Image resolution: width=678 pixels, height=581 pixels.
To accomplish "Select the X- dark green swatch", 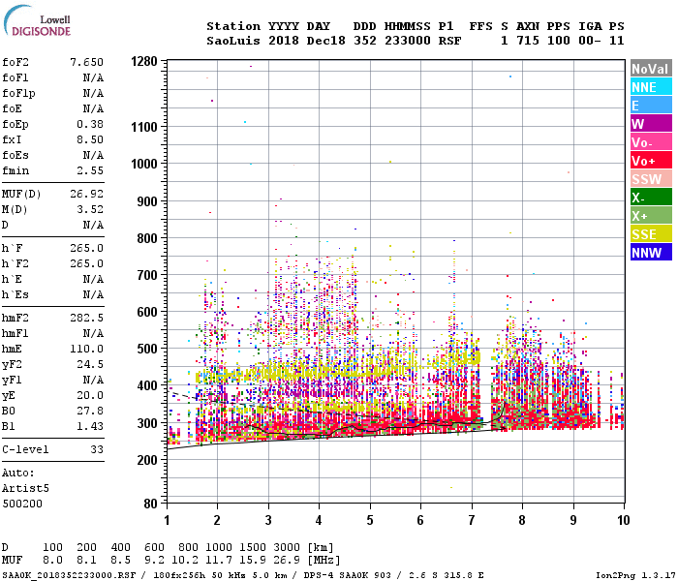I will point(651,198).
